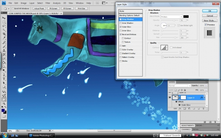Screen dimensions: 221x138
Task: Enable the Drop Shadow checkbox
Action: (121, 19)
